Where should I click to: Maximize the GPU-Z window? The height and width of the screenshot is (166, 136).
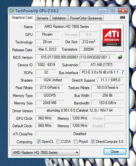click(x=113, y=11)
